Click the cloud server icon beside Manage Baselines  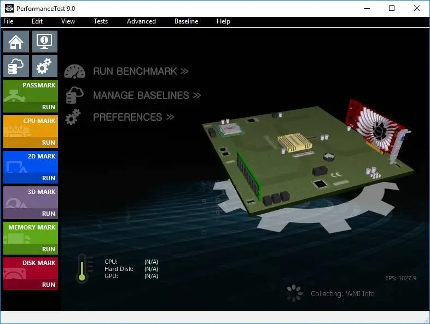click(74, 95)
